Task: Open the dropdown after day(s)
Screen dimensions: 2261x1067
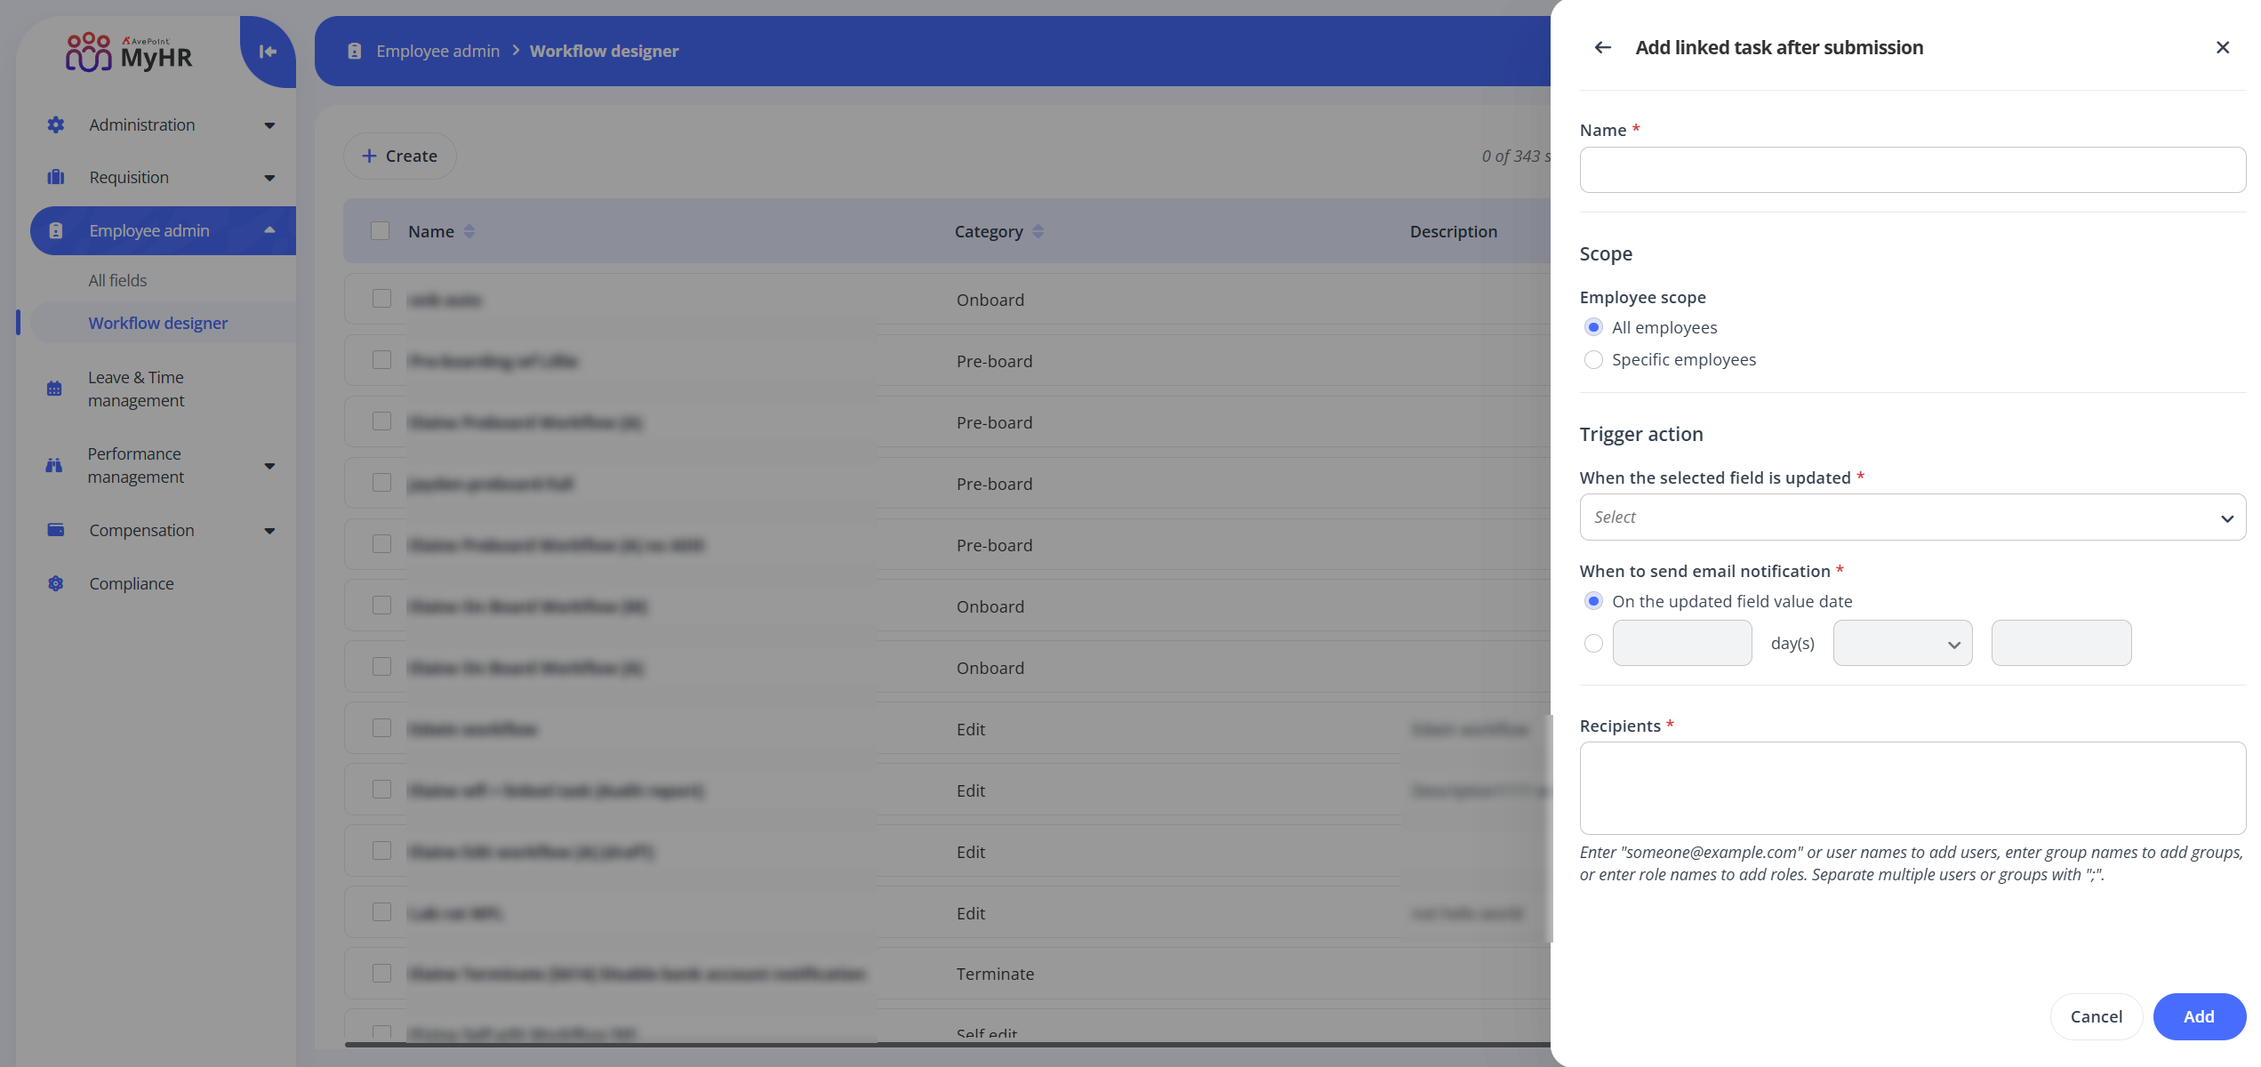Action: [1903, 643]
